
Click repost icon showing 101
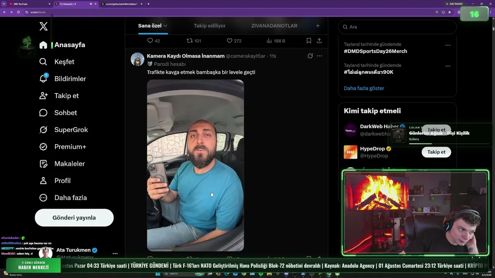tap(189, 41)
